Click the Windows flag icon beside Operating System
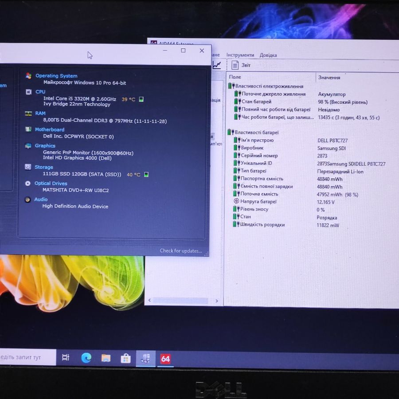Screen dimensions: 399x399 tap(28, 75)
